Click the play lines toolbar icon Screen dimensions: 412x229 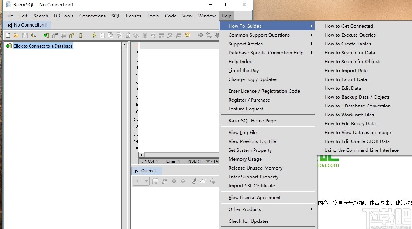[179, 35]
